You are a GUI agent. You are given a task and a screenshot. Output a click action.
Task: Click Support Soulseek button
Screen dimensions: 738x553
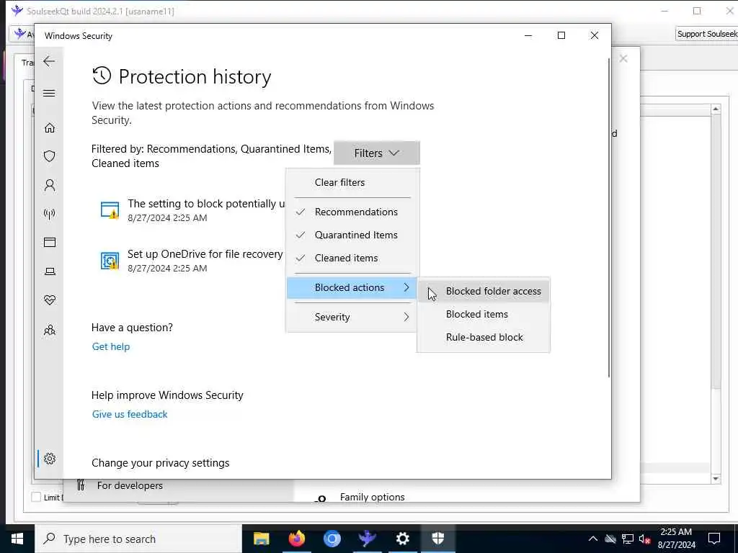pos(706,34)
